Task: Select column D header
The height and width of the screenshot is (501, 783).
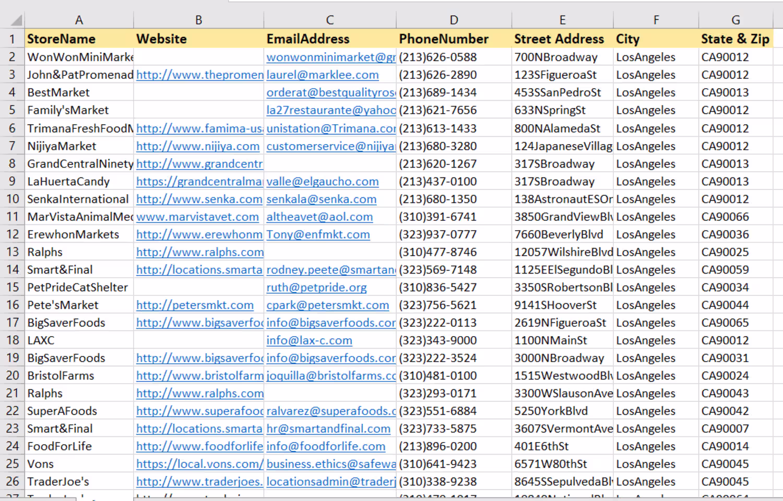Action: point(454,20)
